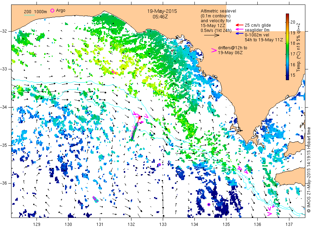Click the '19-May 06Z' drifters text
Screen dimensions: 313x229
point(230,53)
